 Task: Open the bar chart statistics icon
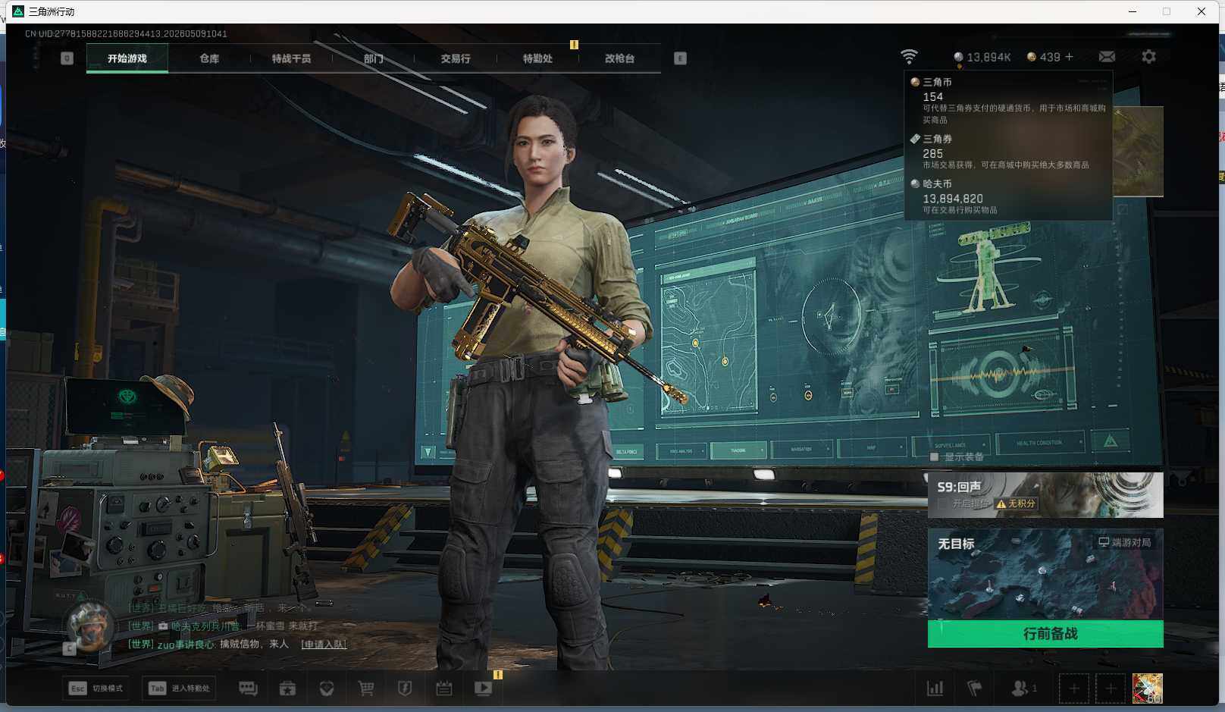935,688
